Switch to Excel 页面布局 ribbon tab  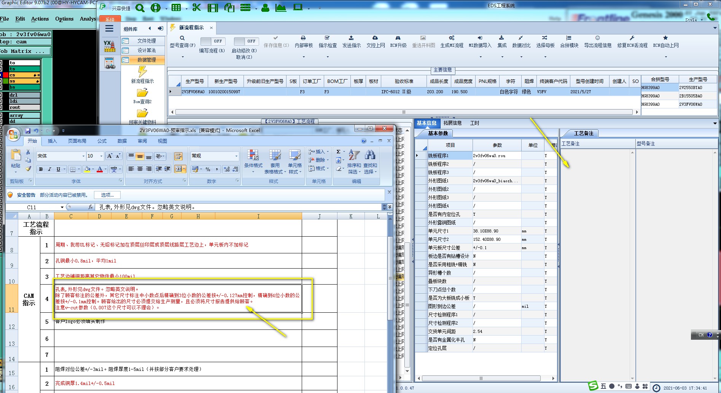(77, 141)
